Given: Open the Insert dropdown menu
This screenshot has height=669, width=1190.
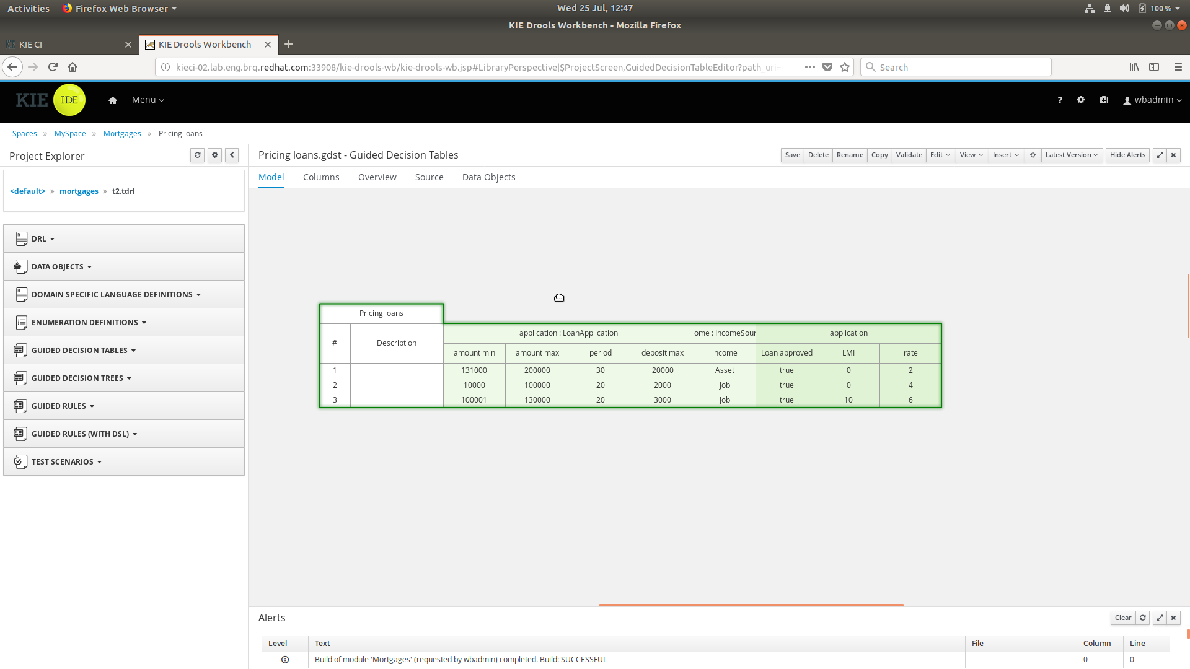Looking at the screenshot, I should click(1005, 155).
